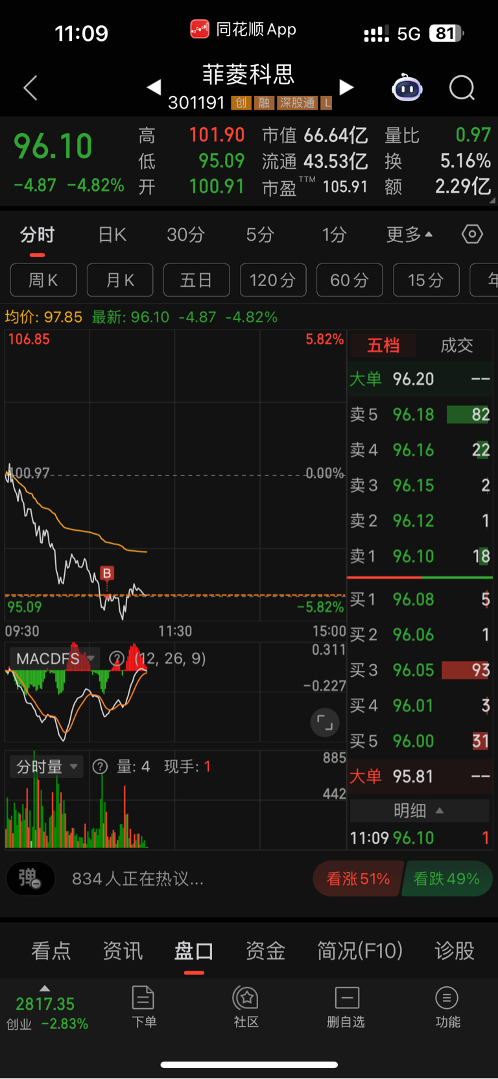Tap the 同花顺 App logo in status bar
This screenshot has width=498, height=1079.
(x=200, y=29)
